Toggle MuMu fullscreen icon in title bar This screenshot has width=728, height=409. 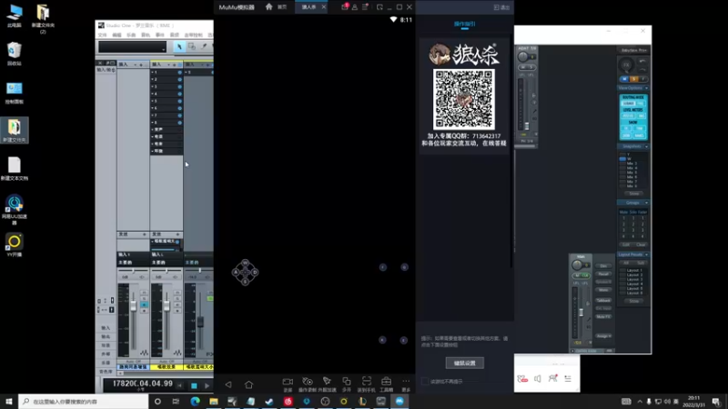(x=379, y=7)
